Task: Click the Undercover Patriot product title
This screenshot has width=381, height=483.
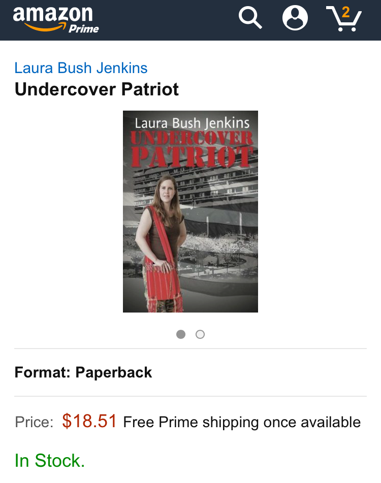Action: coord(97,89)
